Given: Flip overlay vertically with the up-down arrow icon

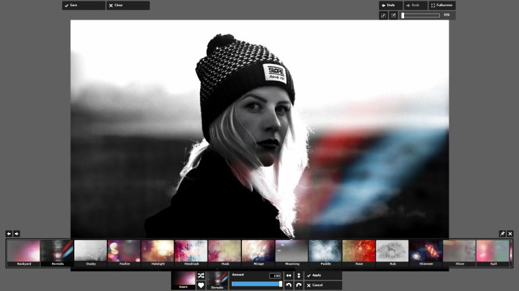Looking at the screenshot, I should click(x=299, y=276).
